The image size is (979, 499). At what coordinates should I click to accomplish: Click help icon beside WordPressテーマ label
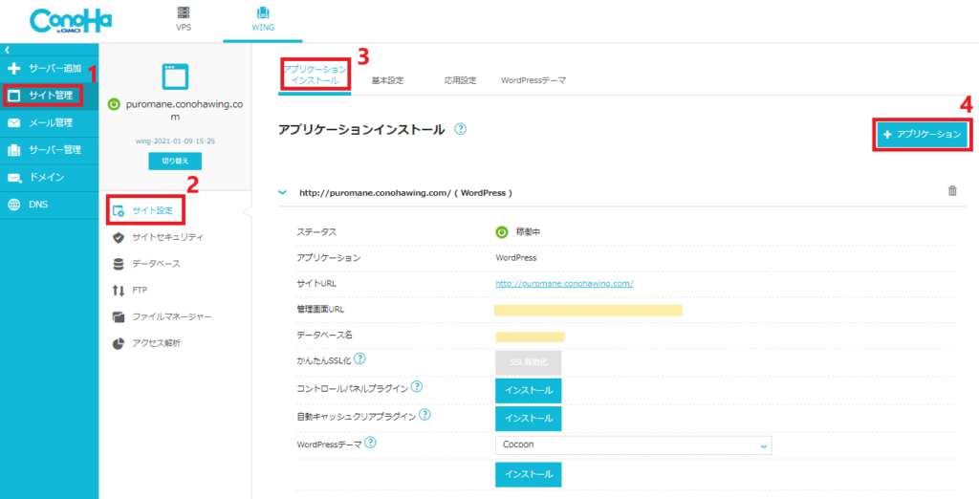point(370,443)
